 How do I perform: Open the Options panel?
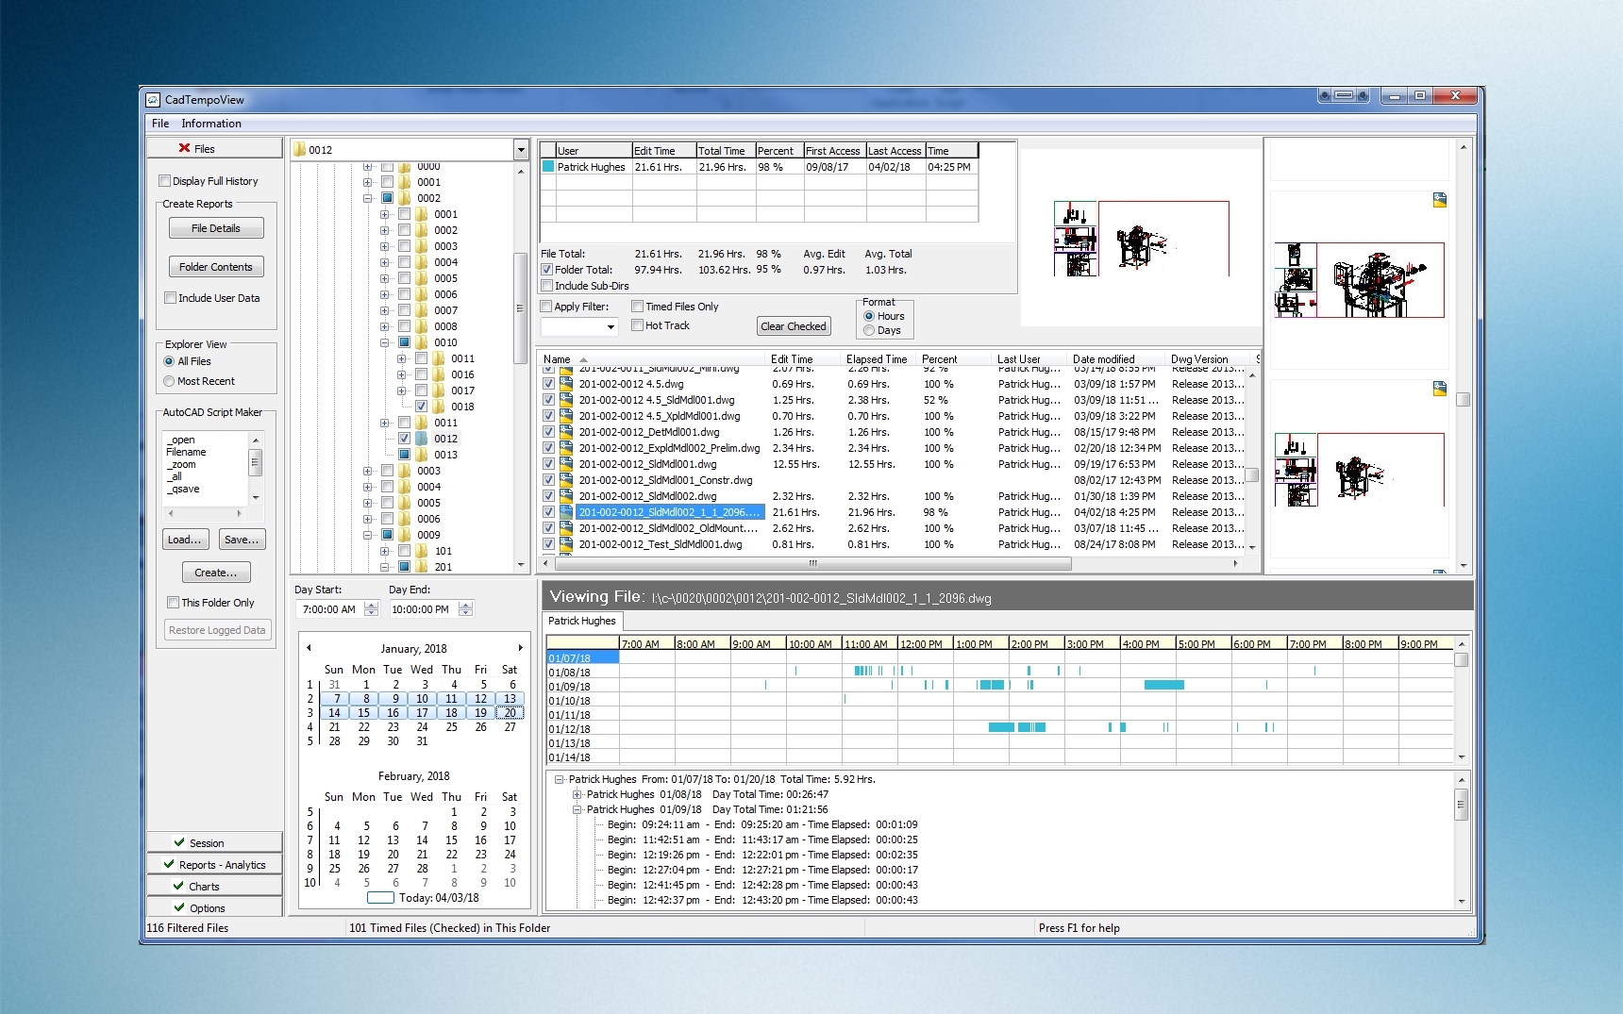215,907
